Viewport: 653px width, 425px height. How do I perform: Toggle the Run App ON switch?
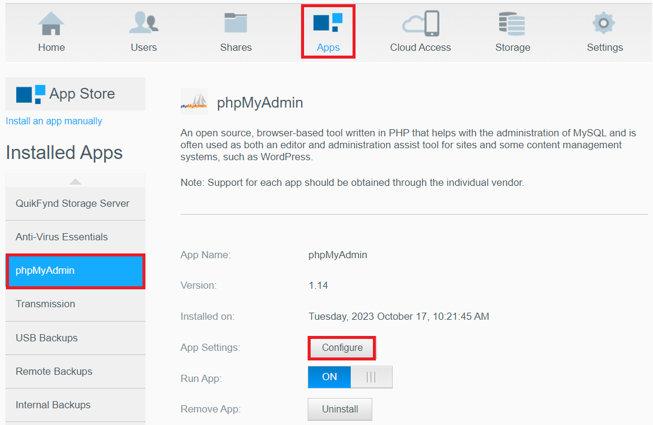click(350, 377)
